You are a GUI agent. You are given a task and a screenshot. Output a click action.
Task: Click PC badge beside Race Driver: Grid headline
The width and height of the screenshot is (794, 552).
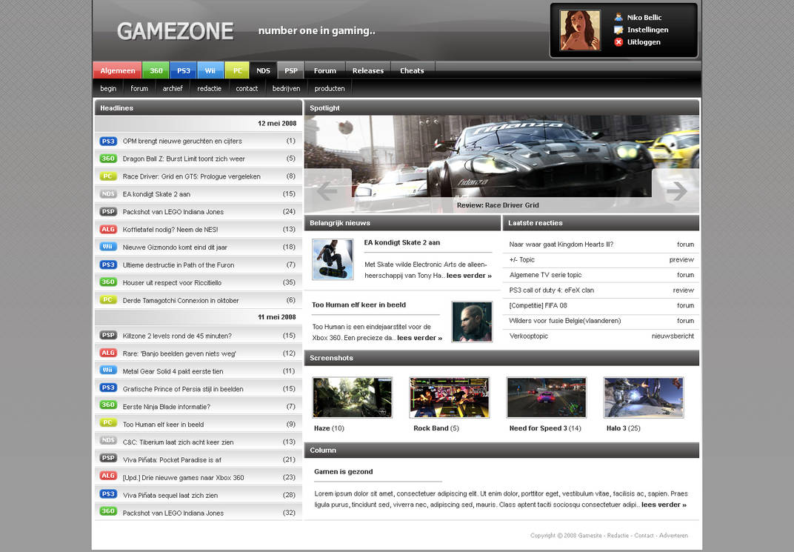(x=108, y=176)
